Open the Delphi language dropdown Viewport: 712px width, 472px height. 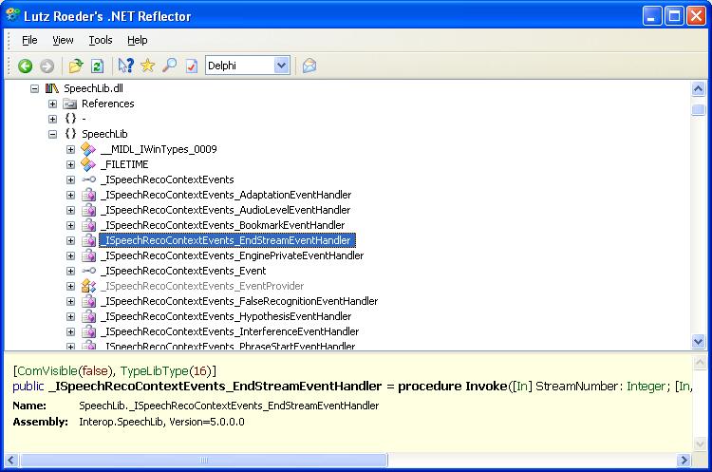(281, 66)
